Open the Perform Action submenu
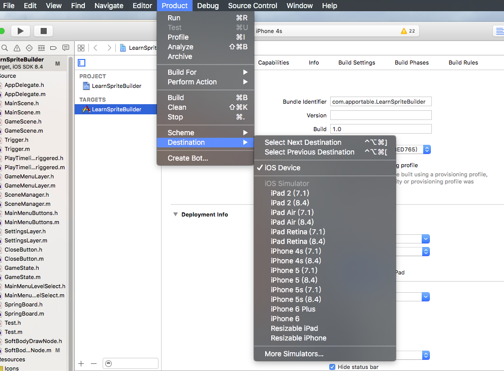This screenshot has height=371, width=504. click(x=205, y=82)
